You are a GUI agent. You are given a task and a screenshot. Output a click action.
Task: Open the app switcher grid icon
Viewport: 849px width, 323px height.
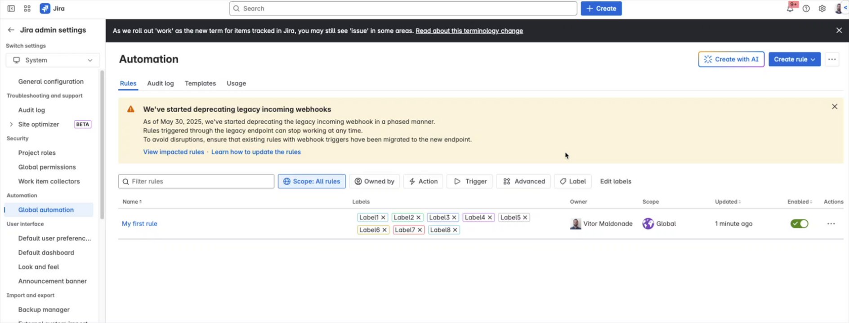[x=27, y=9]
